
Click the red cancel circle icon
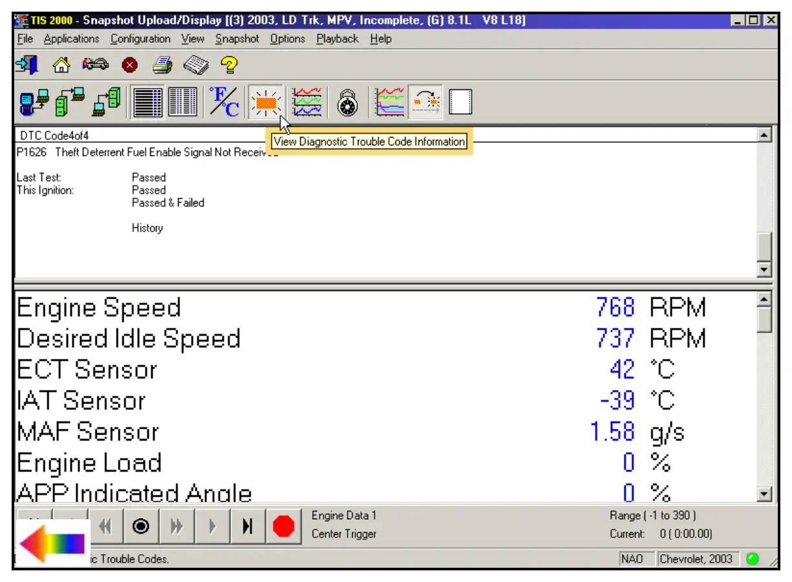[129, 65]
